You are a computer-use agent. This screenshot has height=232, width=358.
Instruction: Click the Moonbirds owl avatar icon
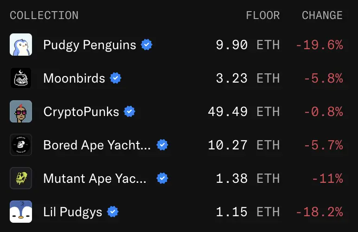point(21,78)
